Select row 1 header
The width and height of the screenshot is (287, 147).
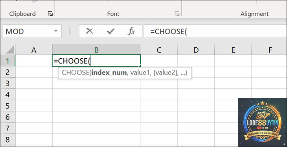8,61
